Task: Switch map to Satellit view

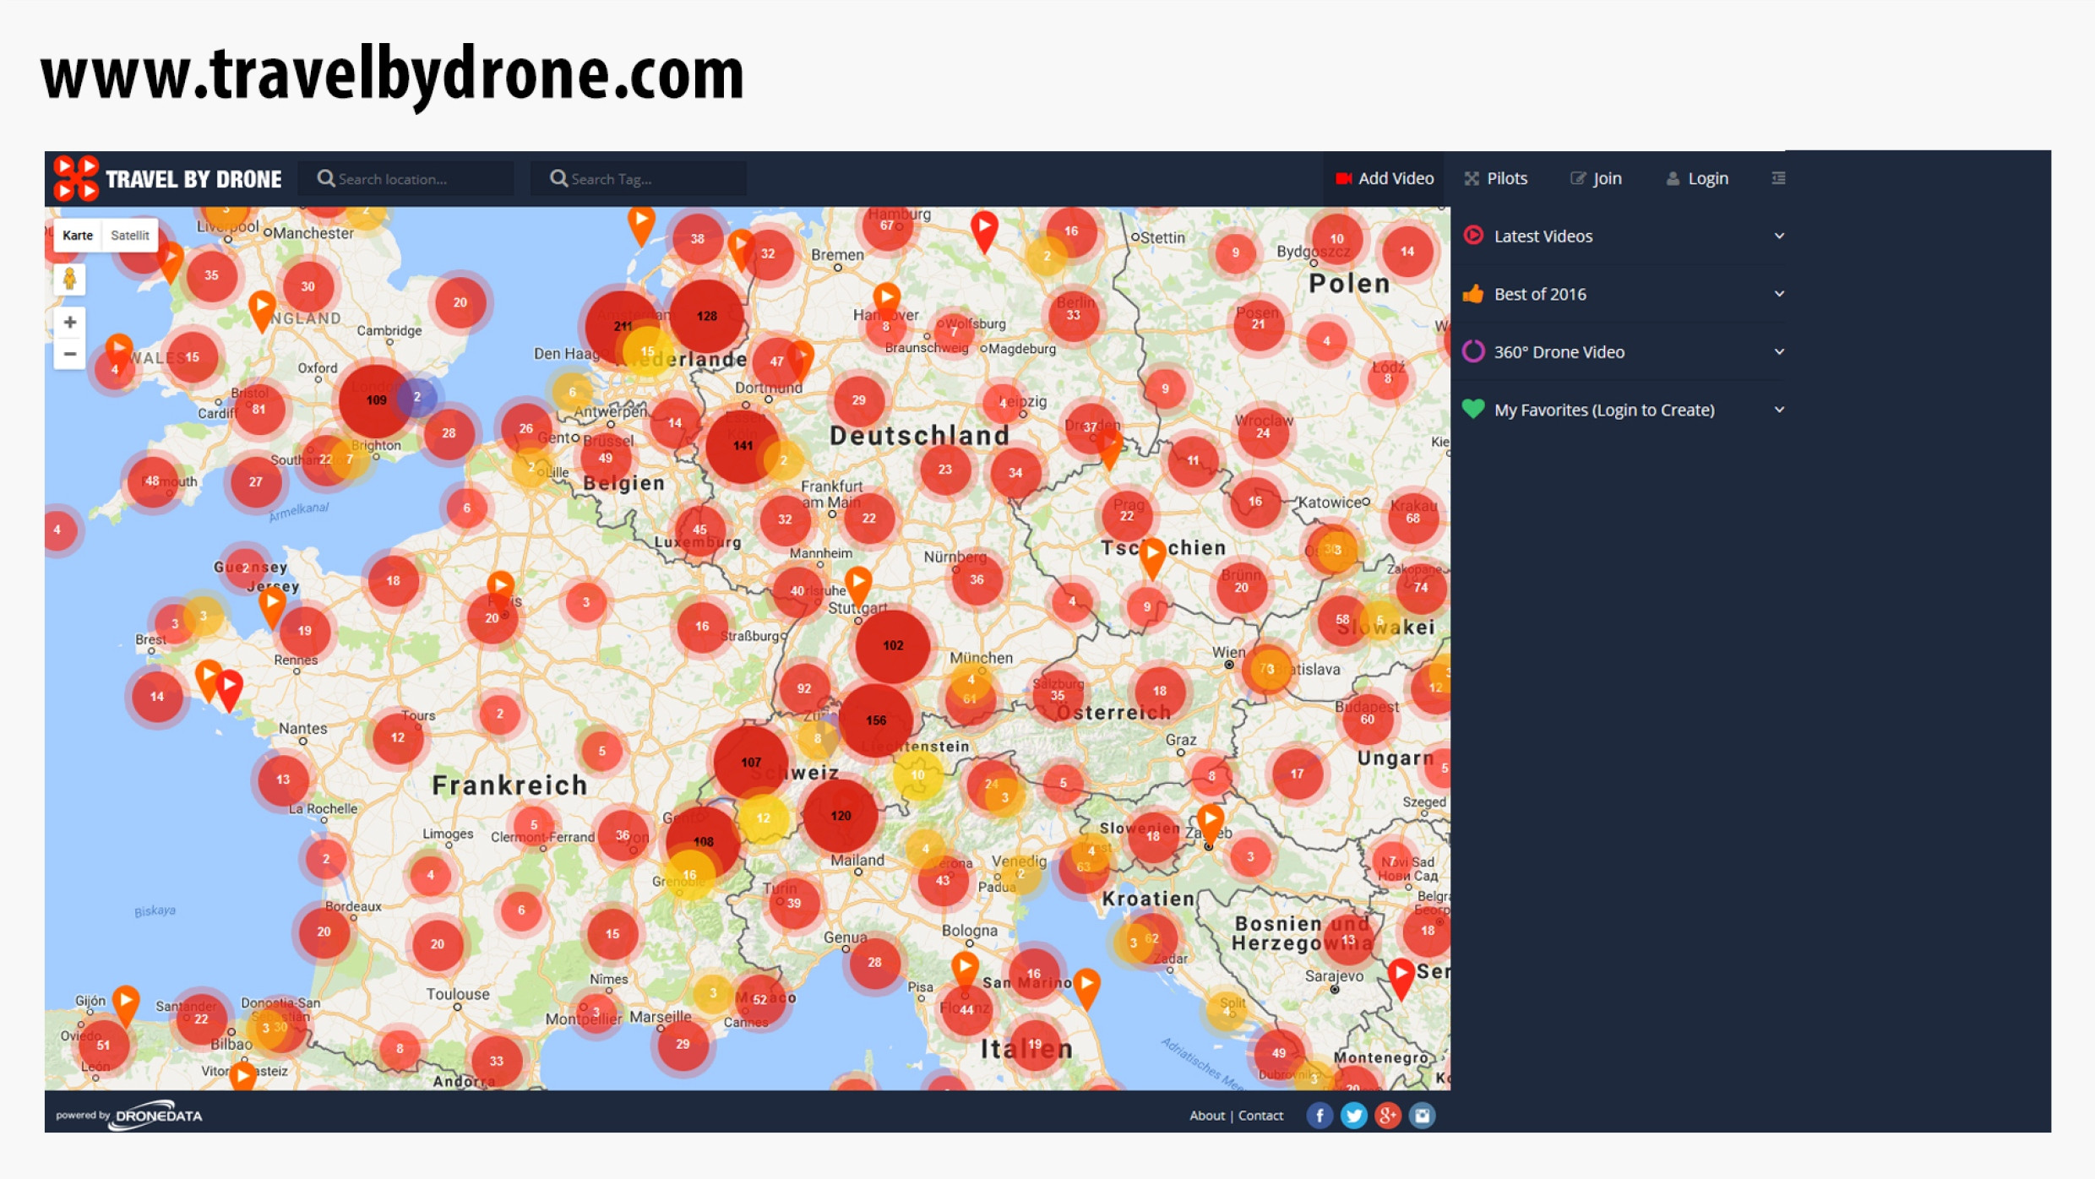Action: 129,236
